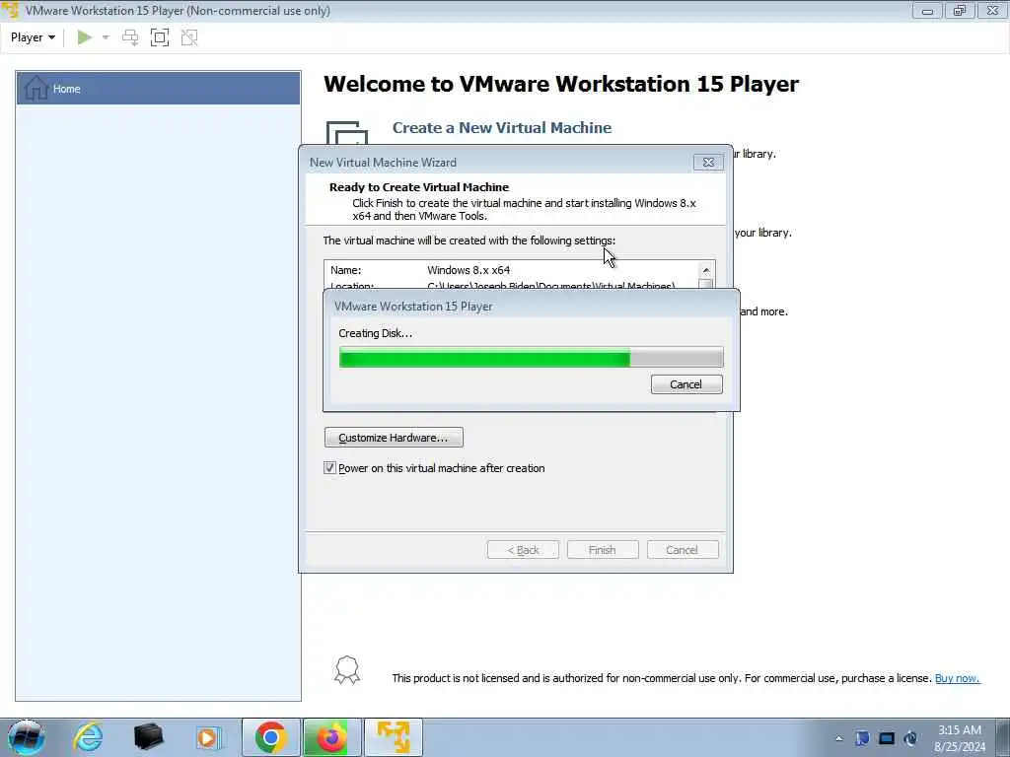Click the wizard Back button
This screenshot has height=757, width=1010.
coord(523,550)
